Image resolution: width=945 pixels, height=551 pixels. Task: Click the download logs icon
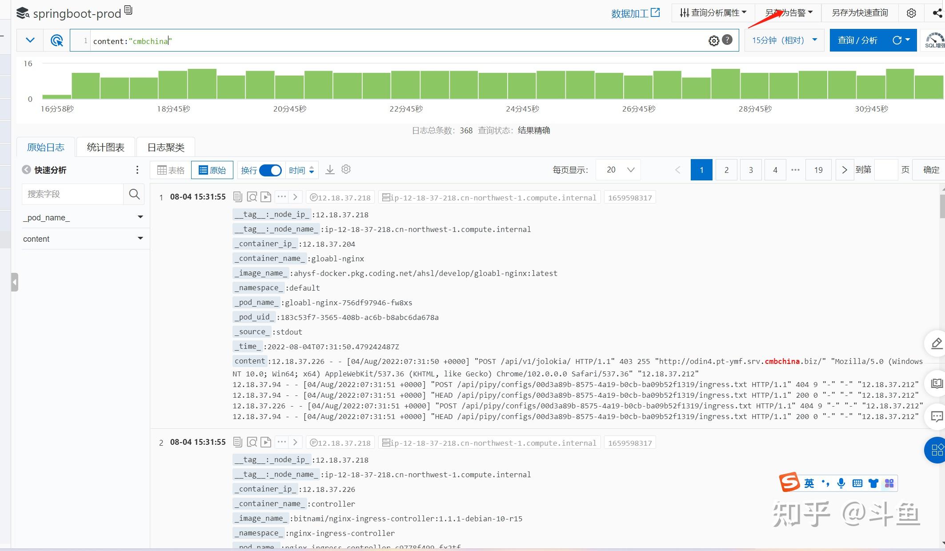[x=330, y=170]
